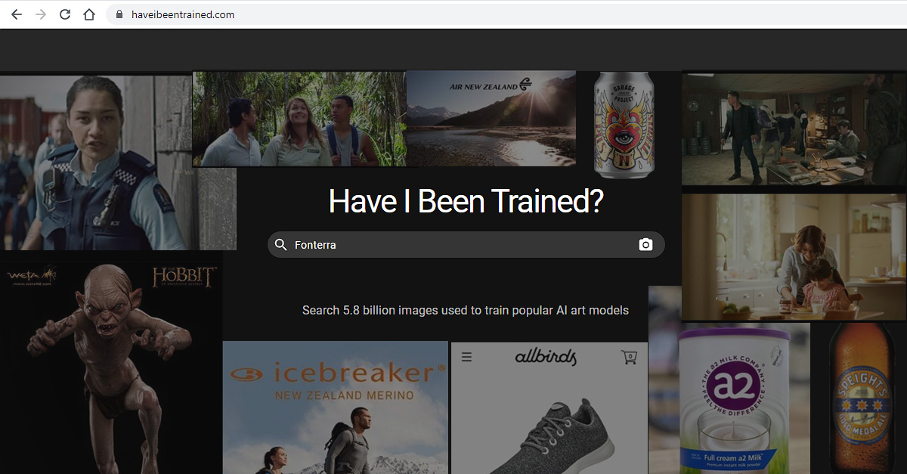Screen dimensions: 907x474
Task: Go forward with the browser forward arrow
Action: coord(41,14)
